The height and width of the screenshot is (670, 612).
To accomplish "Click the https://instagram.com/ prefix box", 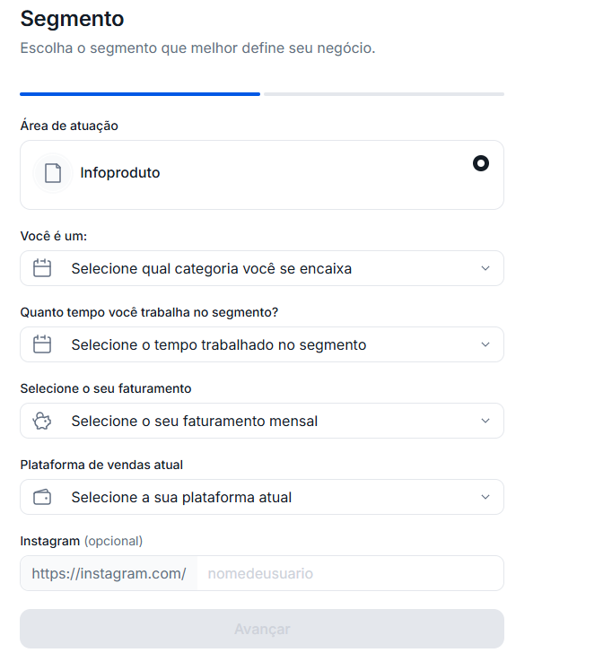I will pyautogui.click(x=109, y=573).
